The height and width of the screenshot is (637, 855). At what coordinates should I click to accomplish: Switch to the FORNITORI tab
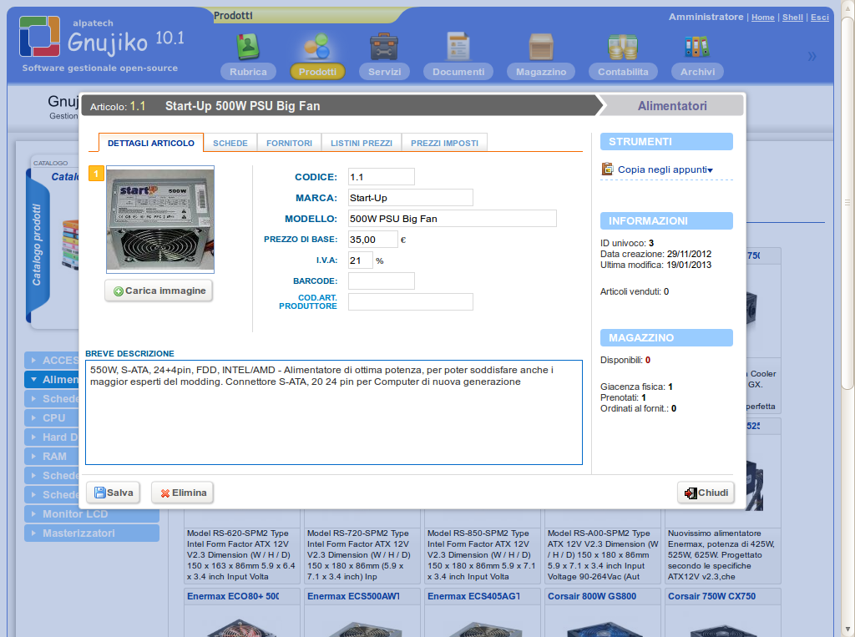[289, 142]
